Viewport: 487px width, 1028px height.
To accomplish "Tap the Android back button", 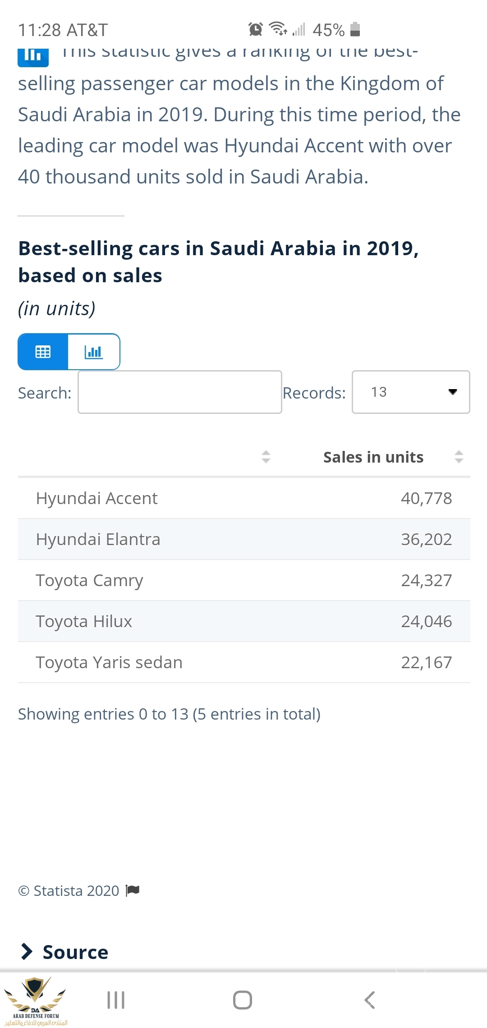I will (369, 1000).
